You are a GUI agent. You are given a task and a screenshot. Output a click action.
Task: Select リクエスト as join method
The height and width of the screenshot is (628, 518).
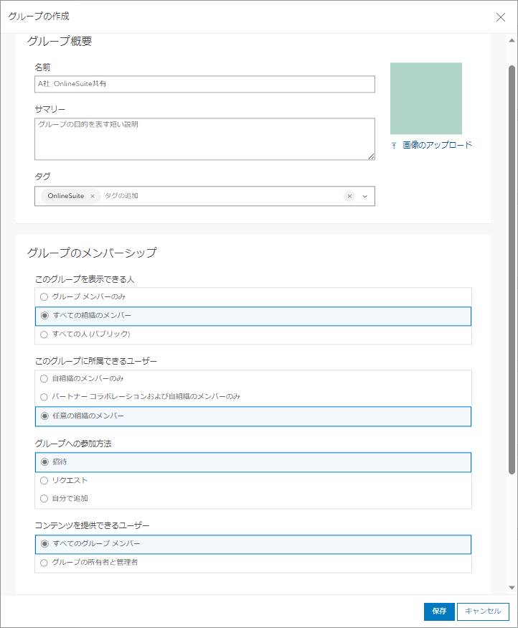[x=44, y=481]
